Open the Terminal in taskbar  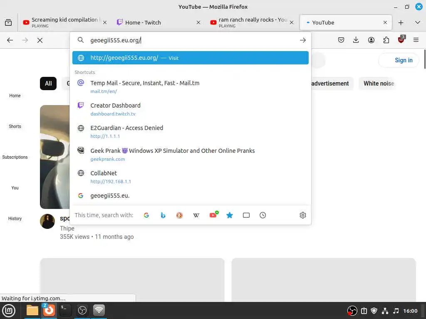[x=65, y=310]
